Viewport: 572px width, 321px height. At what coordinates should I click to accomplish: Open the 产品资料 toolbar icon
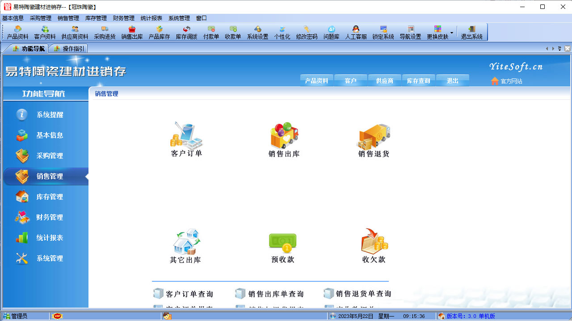click(x=17, y=32)
